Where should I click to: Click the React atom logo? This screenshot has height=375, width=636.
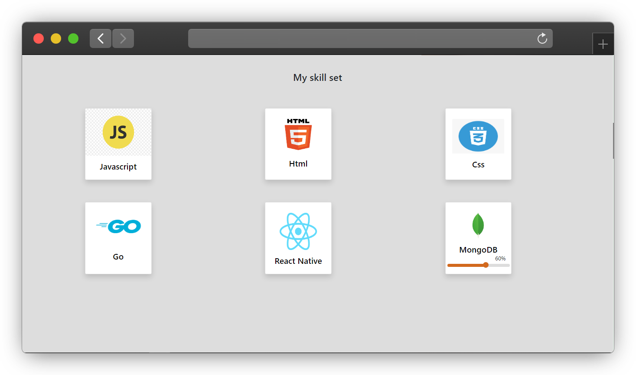tap(298, 231)
